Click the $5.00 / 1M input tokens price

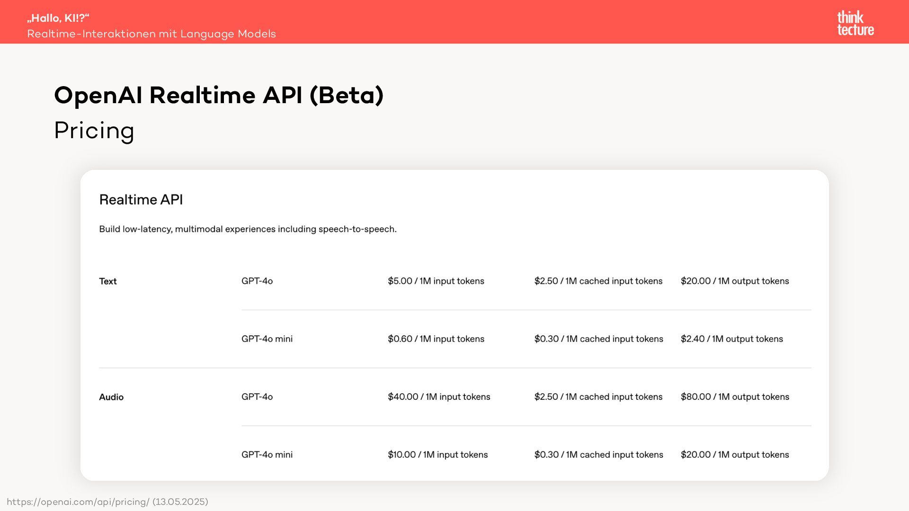click(x=436, y=281)
